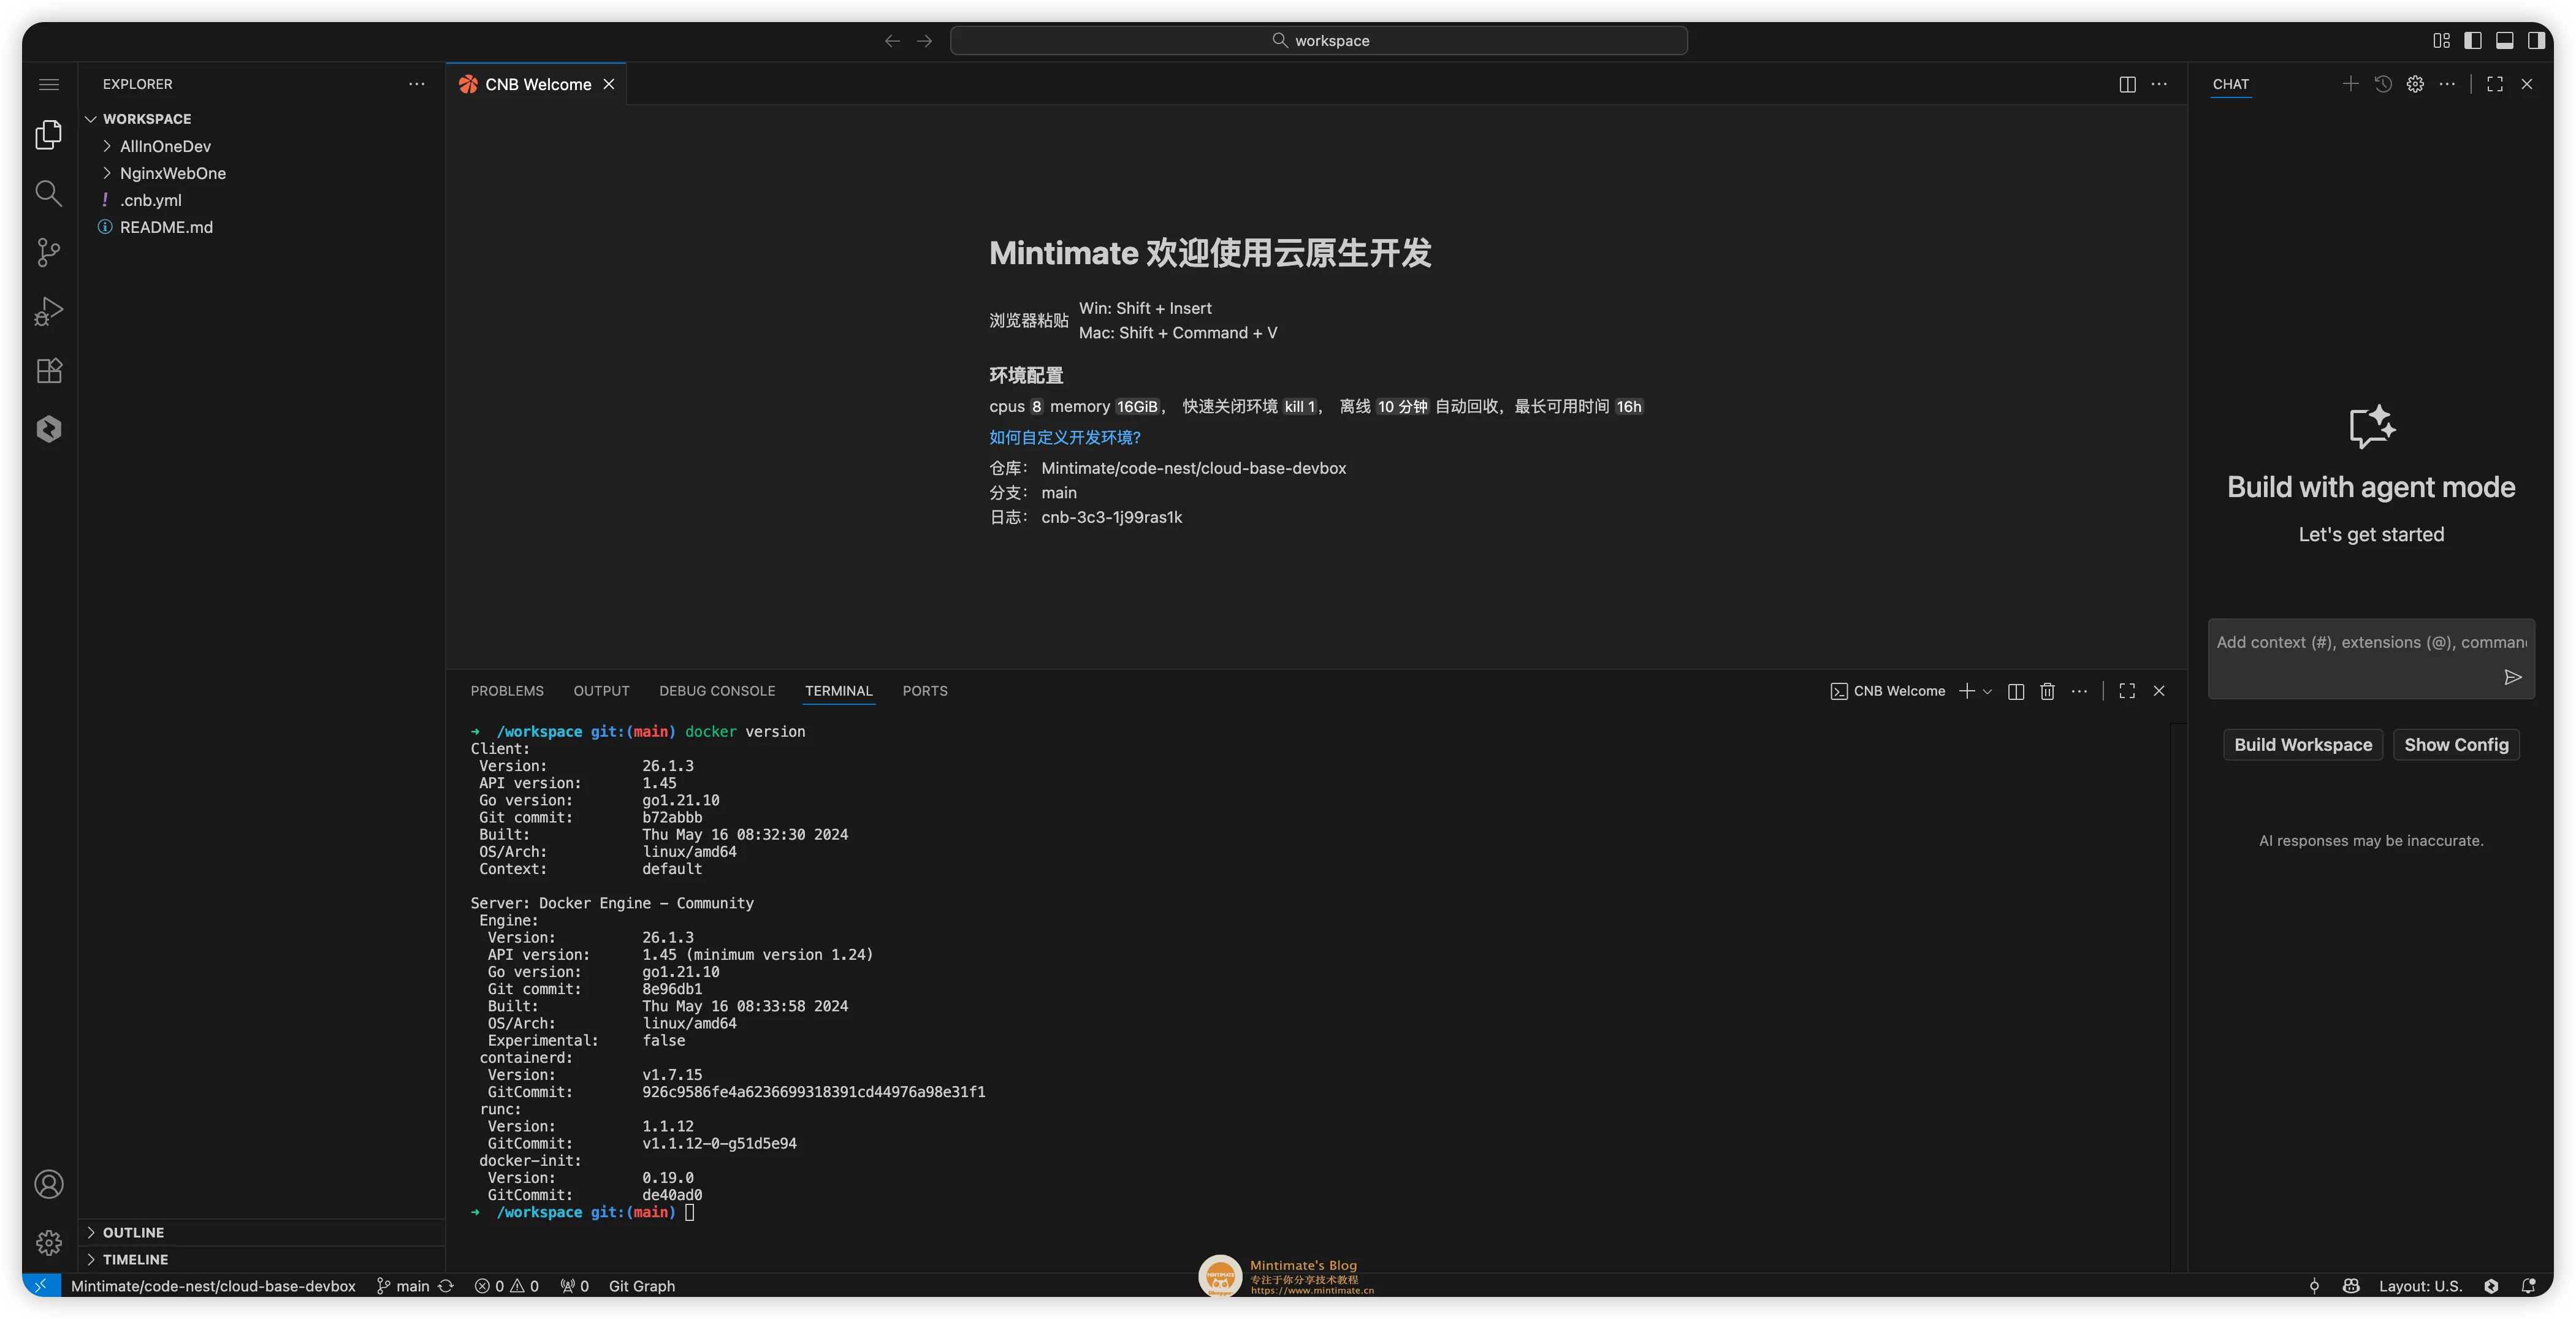Switch to the PROBLEMS tab
Viewport: 2576px width, 1319px height.
click(507, 691)
